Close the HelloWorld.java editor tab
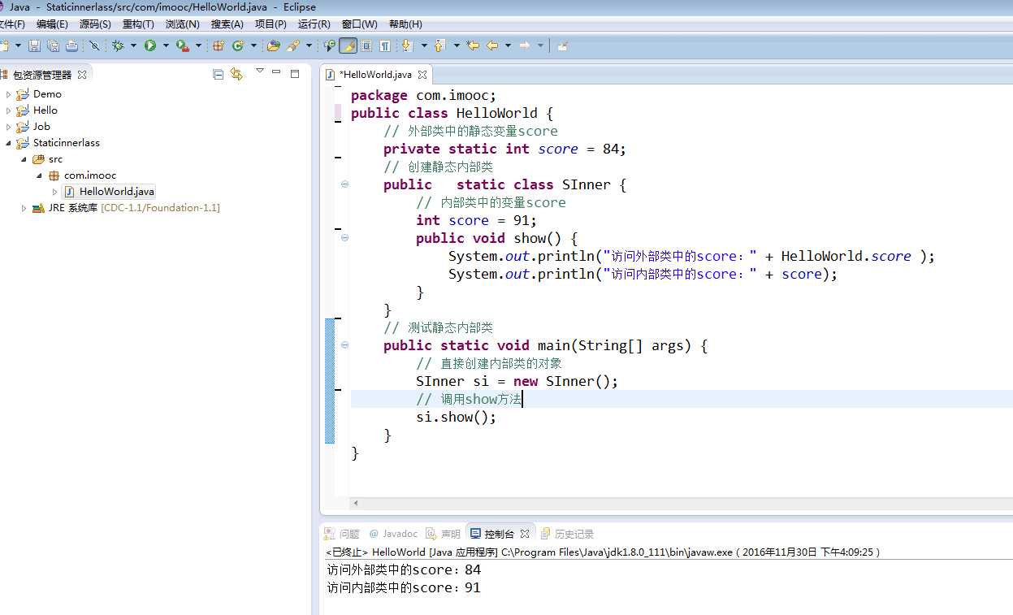This screenshot has width=1013, height=615. [x=422, y=75]
